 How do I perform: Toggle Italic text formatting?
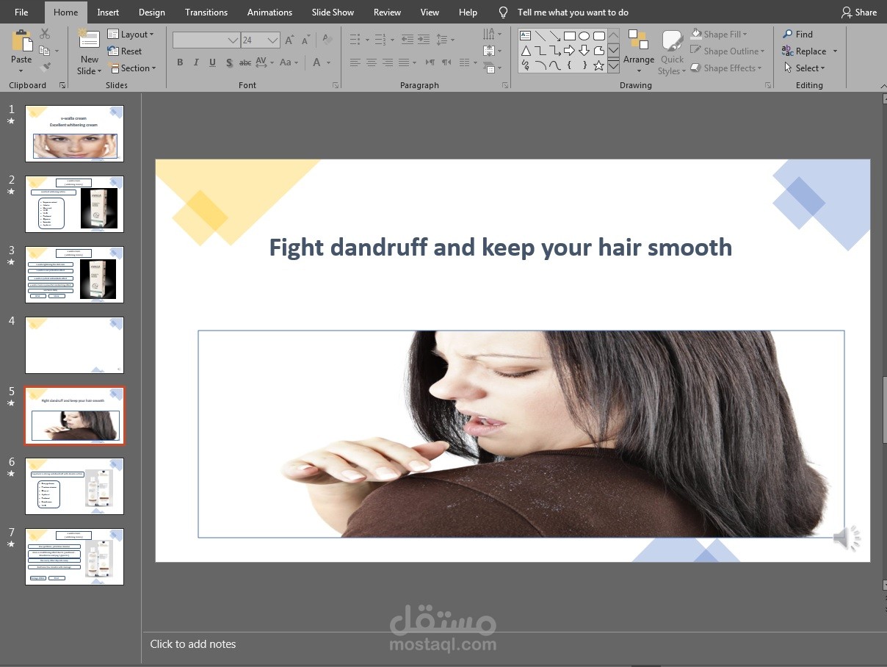coord(196,62)
